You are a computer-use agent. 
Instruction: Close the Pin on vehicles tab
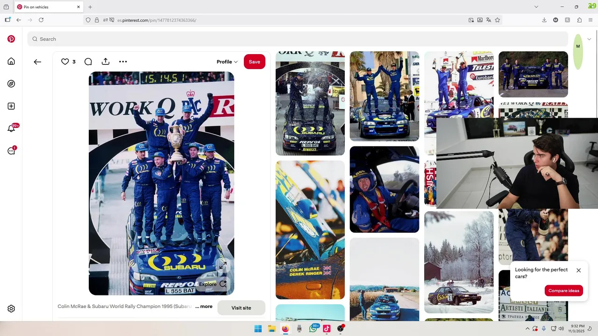[x=78, y=7]
